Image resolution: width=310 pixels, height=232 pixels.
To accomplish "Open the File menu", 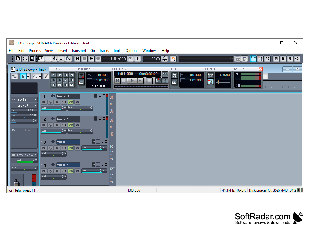I will (x=11, y=51).
